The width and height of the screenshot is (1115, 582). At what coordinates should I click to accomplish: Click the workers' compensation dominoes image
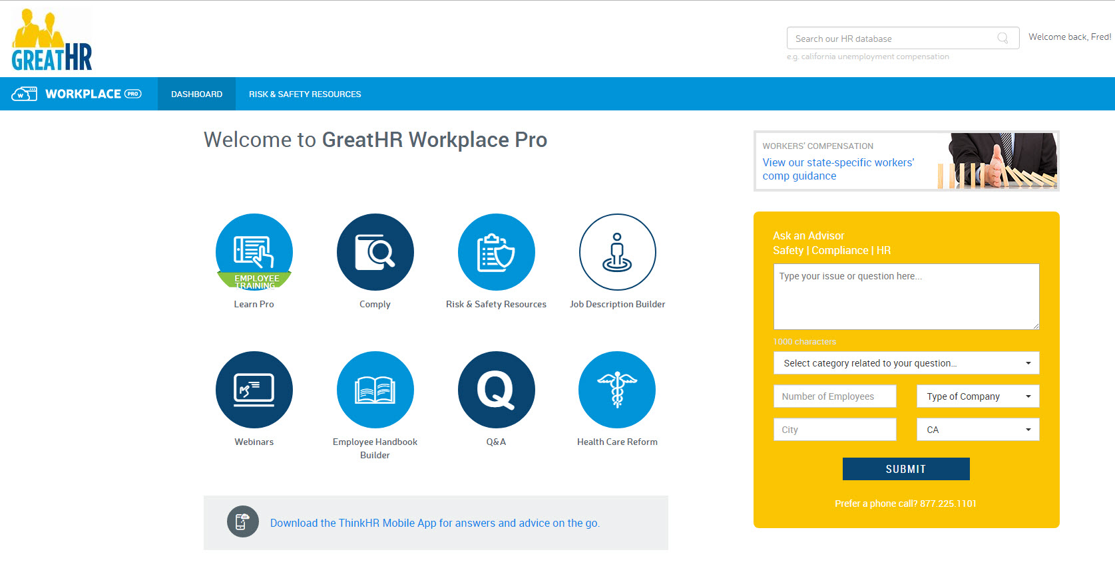pos(997,161)
